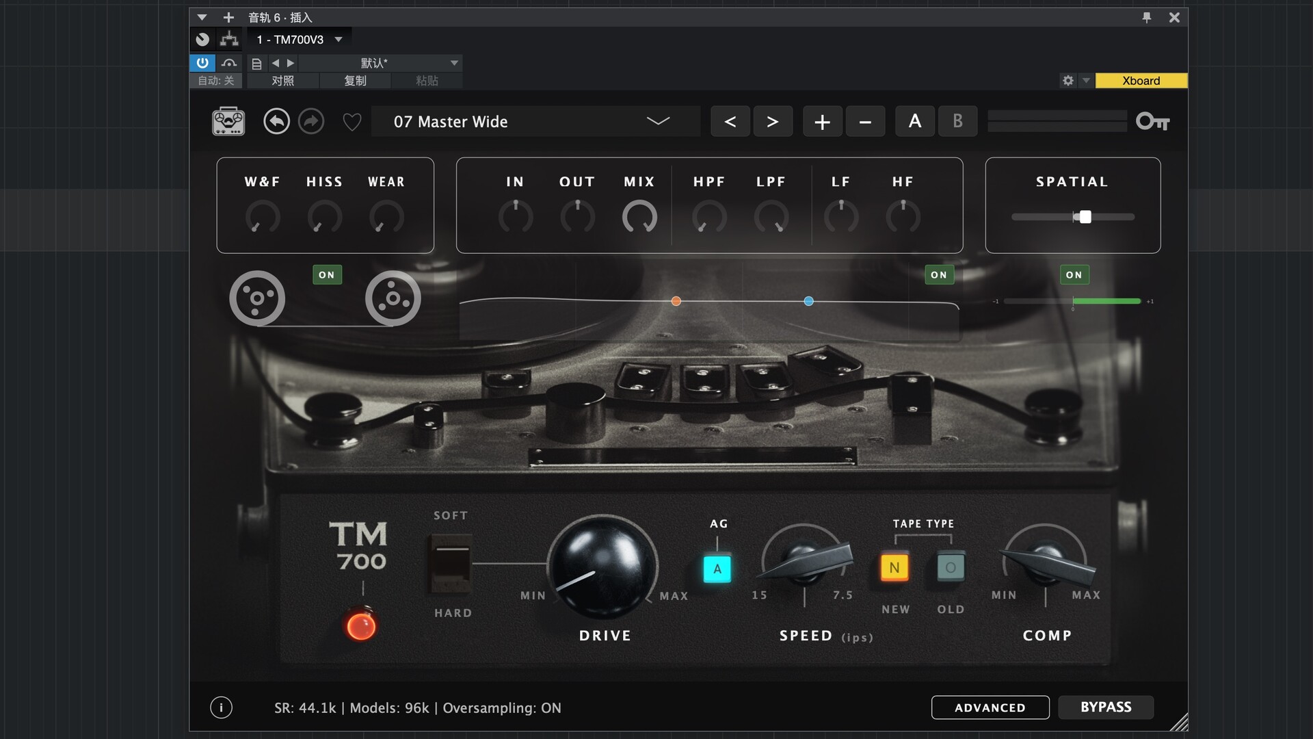Flip the SOFT/HARD switch
Image resolution: width=1313 pixels, height=739 pixels.
coord(451,564)
